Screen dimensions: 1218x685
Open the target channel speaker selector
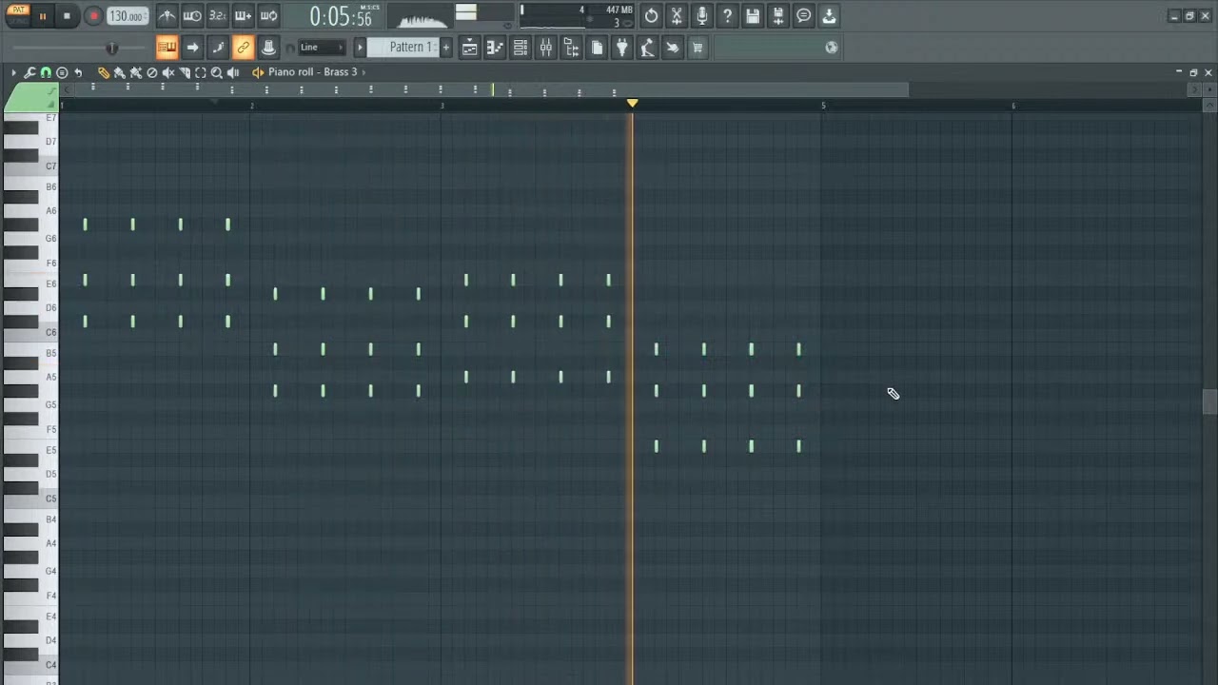click(258, 72)
